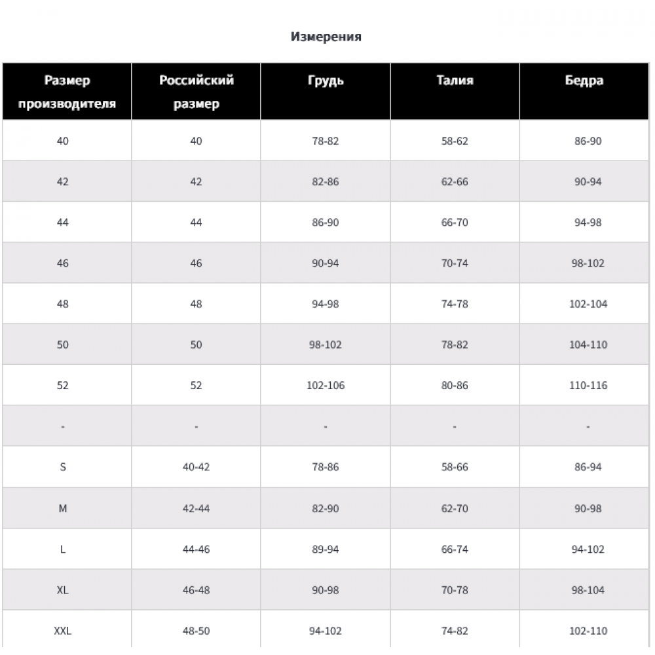The width and height of the screenshot is (655, 655).
Task: Select the XL manufacturer size cell
Action: (x=67, y=590)
